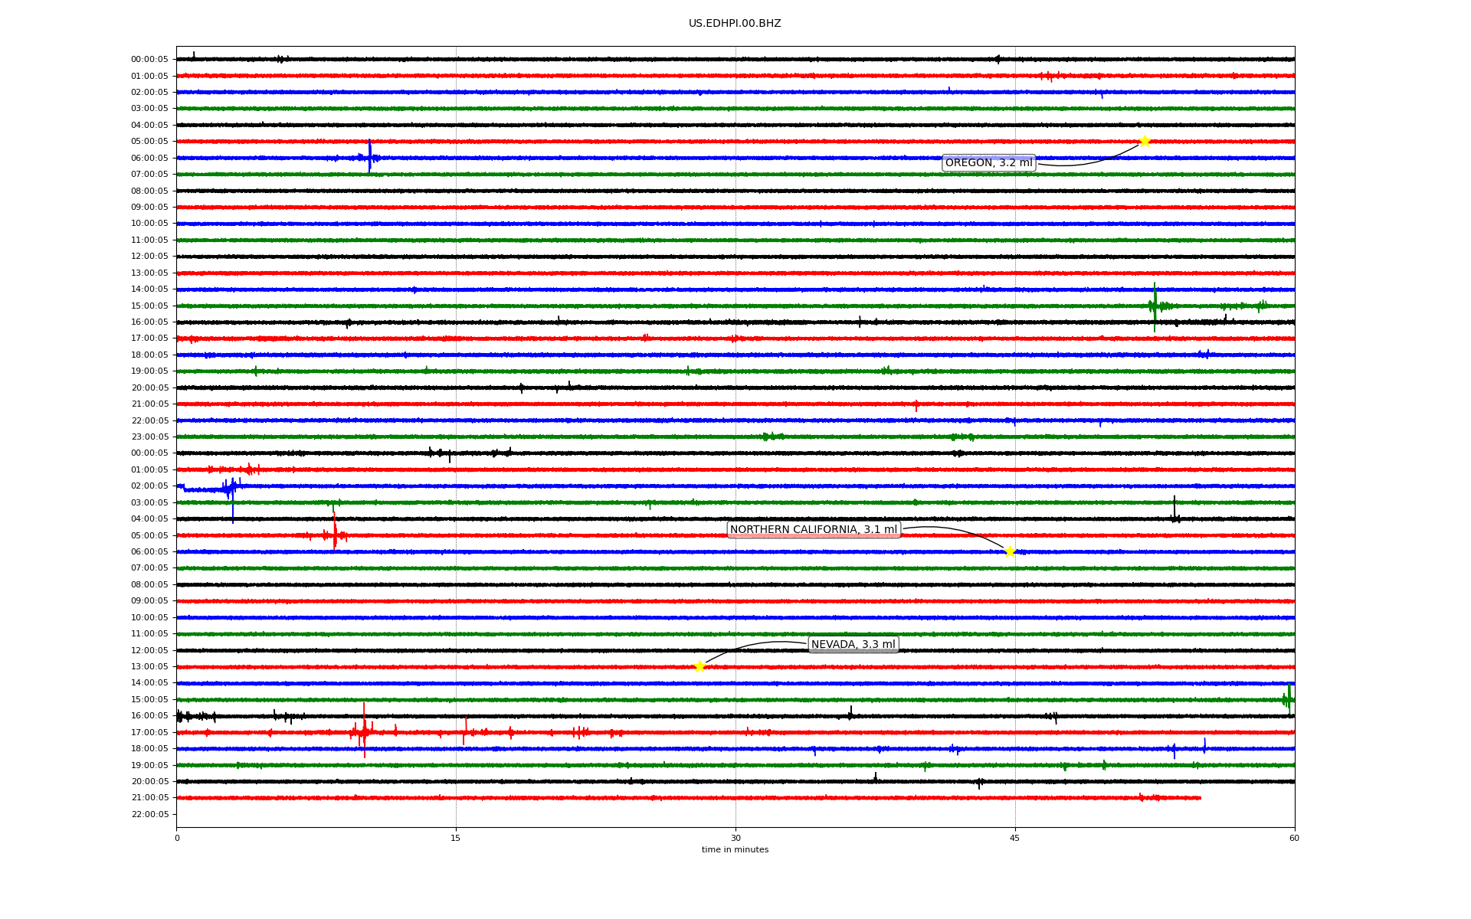
Task: Click the time in minutes axis label
Action: coord(735,849)
